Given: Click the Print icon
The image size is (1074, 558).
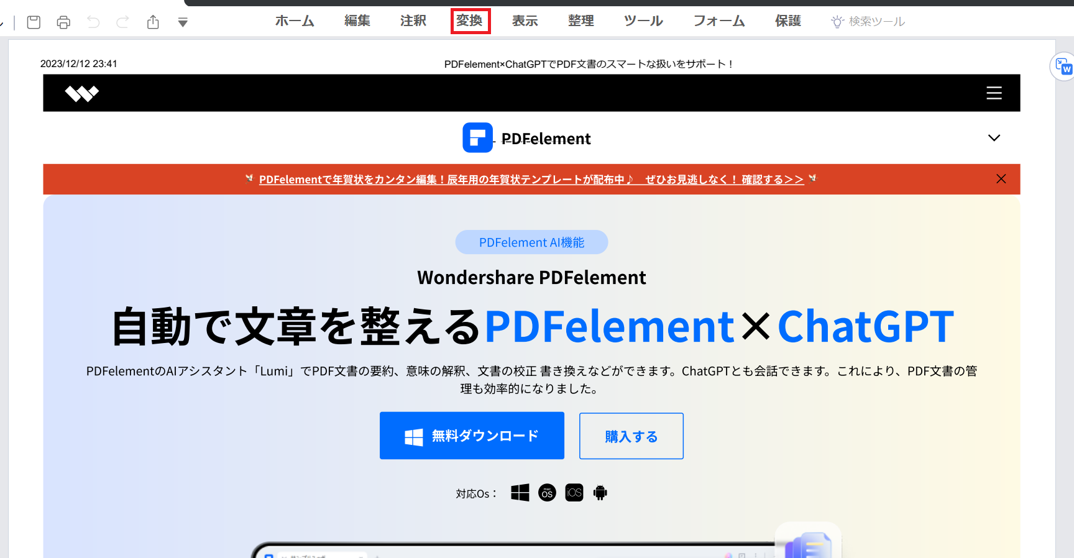Looking at the screenshot, I should pos(63,22).
